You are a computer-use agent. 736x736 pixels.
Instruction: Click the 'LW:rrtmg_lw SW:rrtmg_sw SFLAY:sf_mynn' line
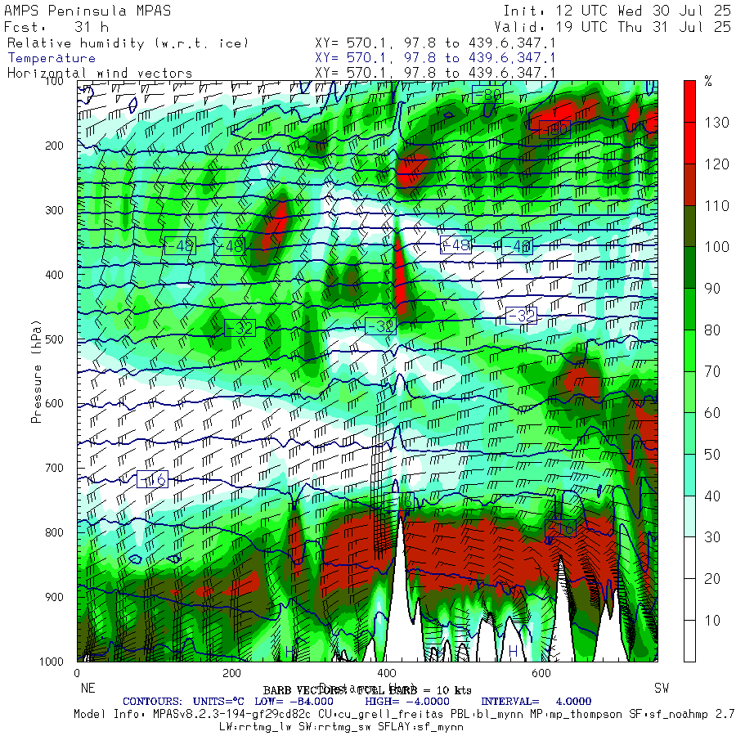coord(341,727)
